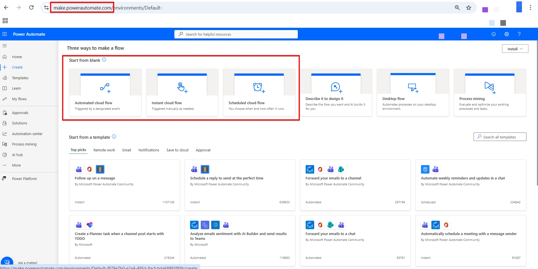Click the browser back arrow
Screen dimensions: 538x269
pos(6,8)
